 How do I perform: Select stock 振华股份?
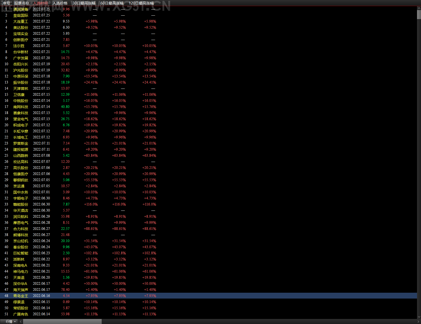21,82
